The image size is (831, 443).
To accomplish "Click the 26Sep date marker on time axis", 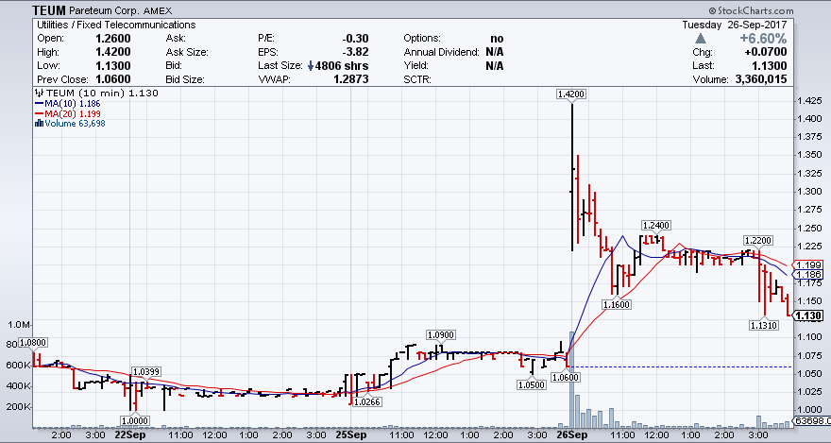I will click(571, 435).
